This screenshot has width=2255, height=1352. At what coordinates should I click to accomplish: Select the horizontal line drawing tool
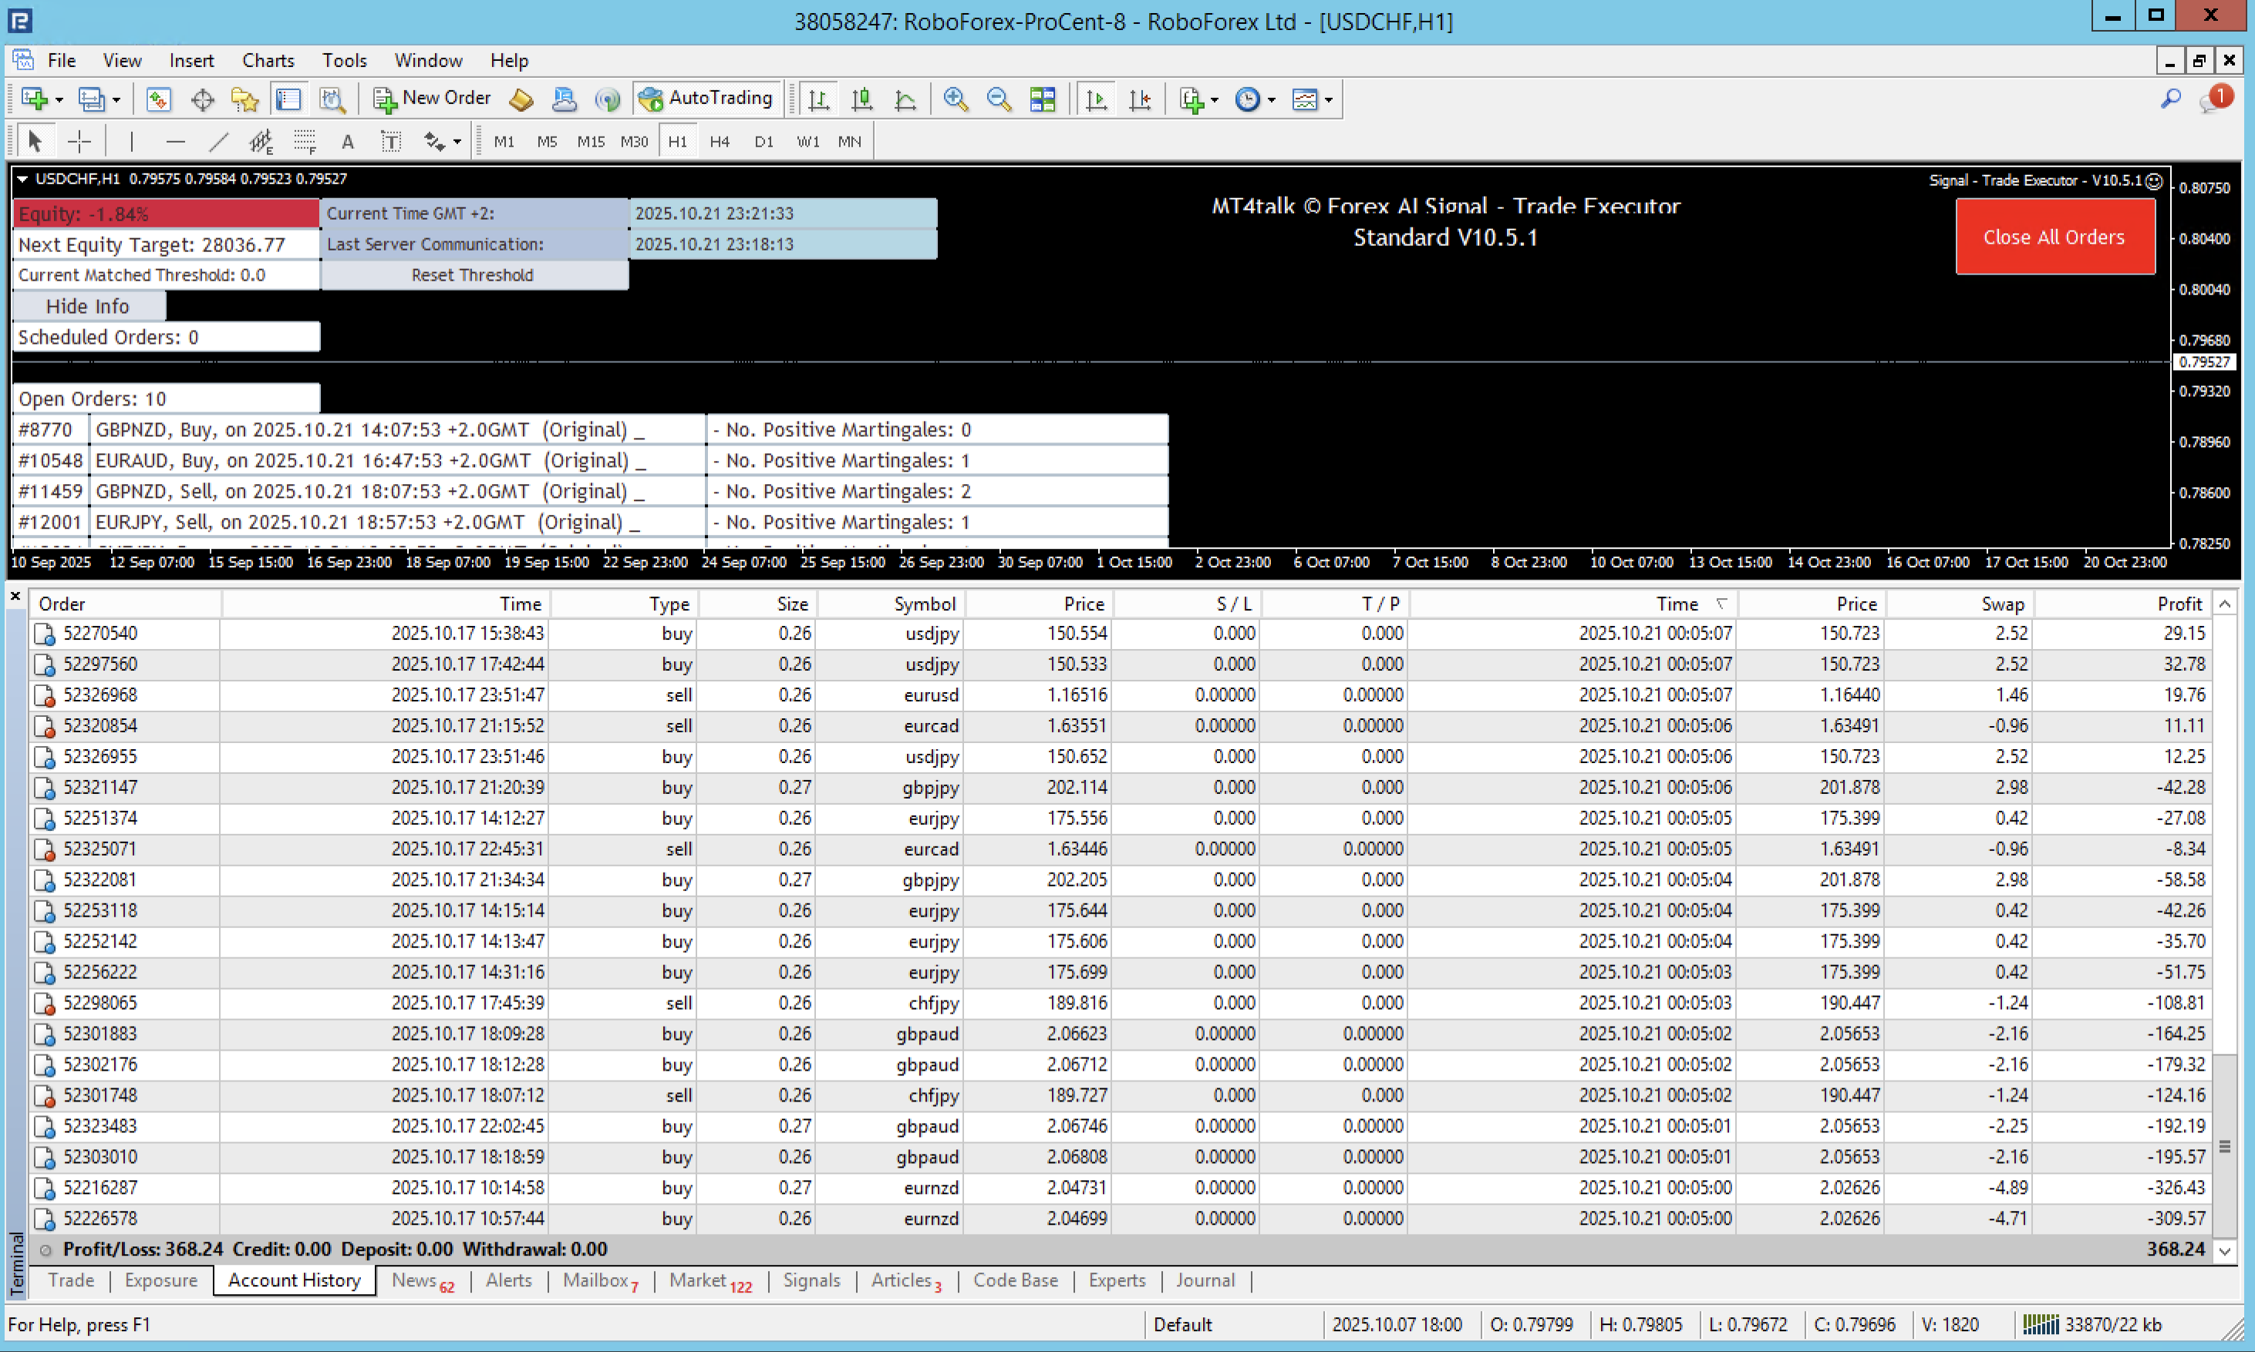(175, 141)
